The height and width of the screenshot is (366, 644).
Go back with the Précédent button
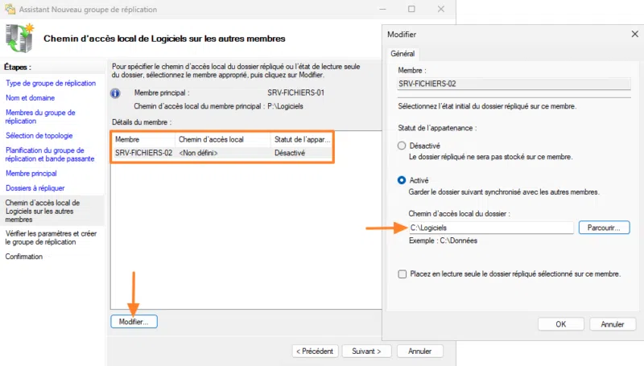[313, 351]
